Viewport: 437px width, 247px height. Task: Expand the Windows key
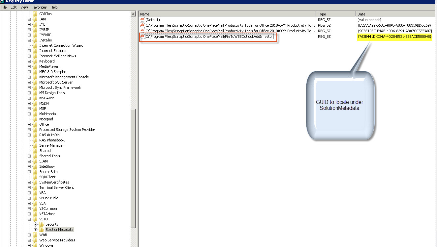(29, 245)
